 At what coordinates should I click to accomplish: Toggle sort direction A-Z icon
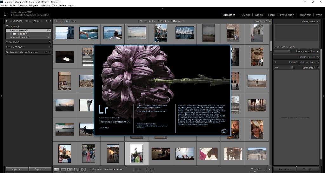click(93, 170)
